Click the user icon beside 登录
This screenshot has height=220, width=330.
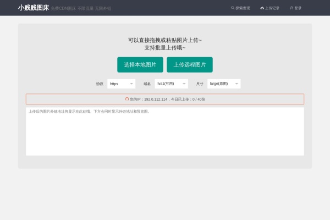click(291, 8)
